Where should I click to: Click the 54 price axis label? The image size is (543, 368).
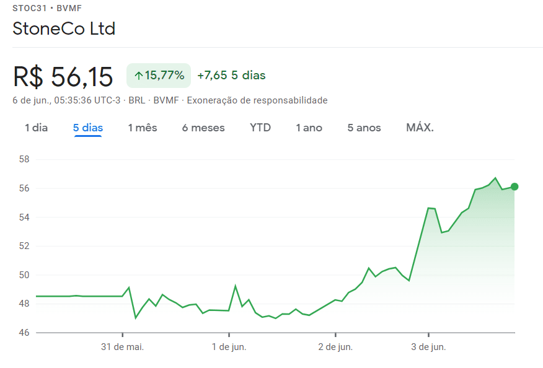point(24,217)
